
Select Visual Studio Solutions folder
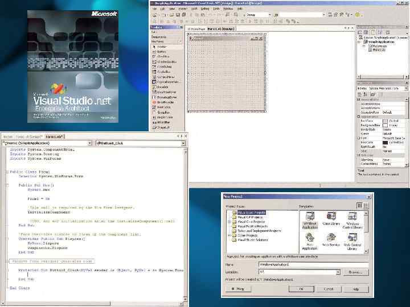pos(252,240)
